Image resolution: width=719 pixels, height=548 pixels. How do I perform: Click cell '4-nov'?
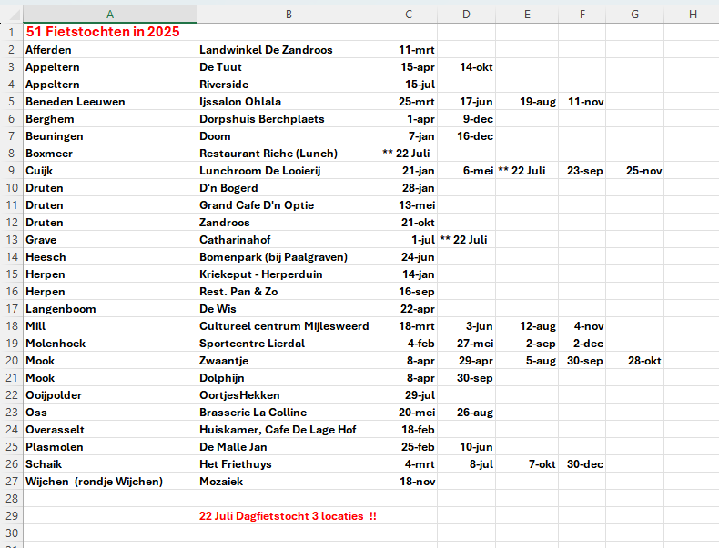point(582,326)
